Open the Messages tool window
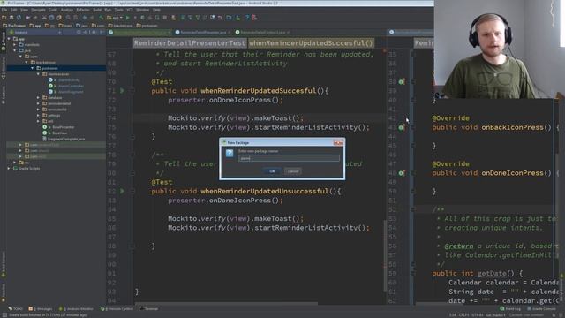565x318 pixels. point(41,309)
